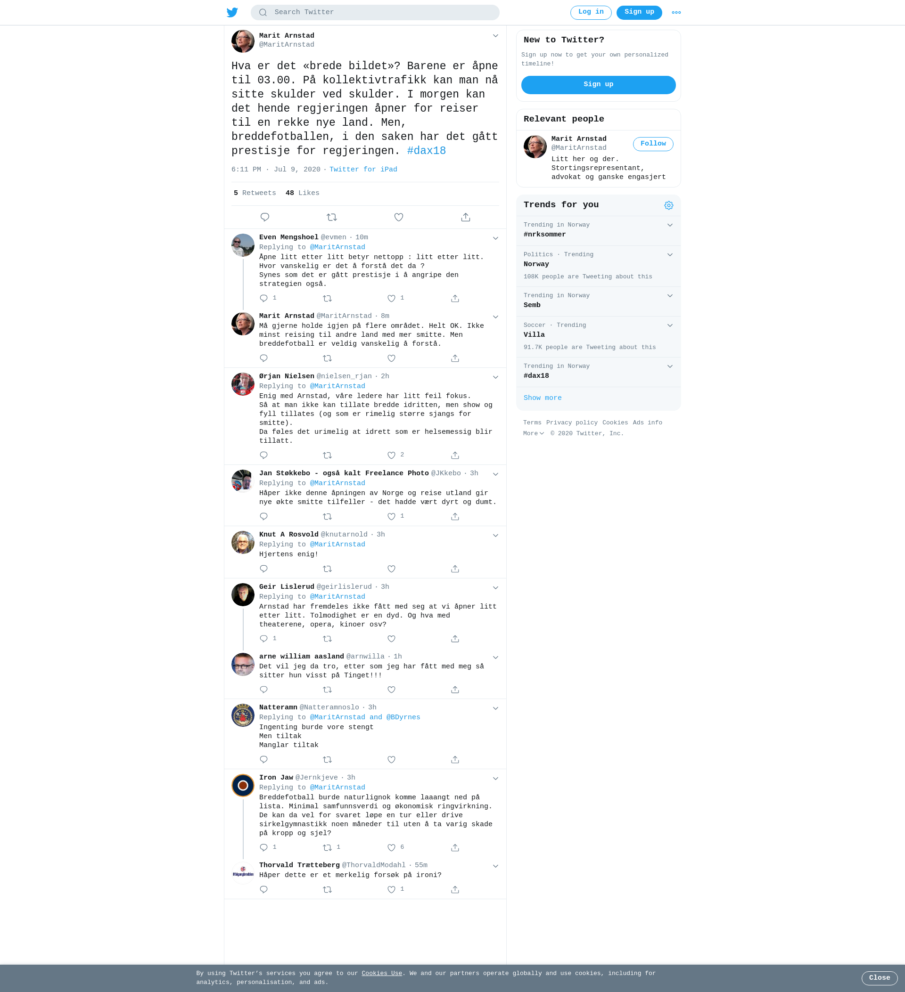Like Iron Jaw's reply with 6 likes

tap(391, 847)
